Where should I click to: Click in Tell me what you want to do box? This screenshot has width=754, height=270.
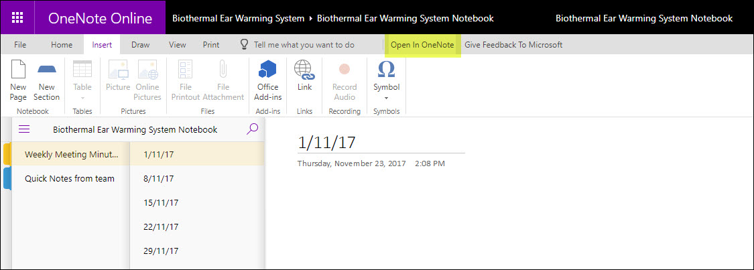pos(304,45)
